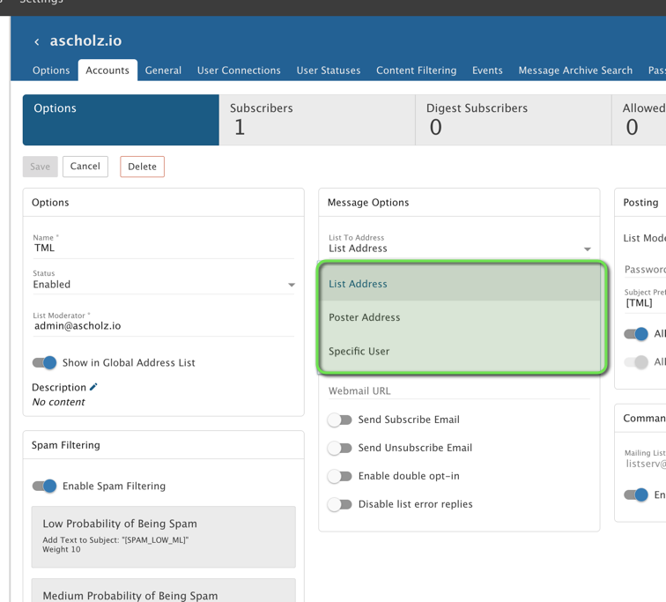Choose Specific User option
The height and width of the screenshot is (602, 666).
click(359, 351)
